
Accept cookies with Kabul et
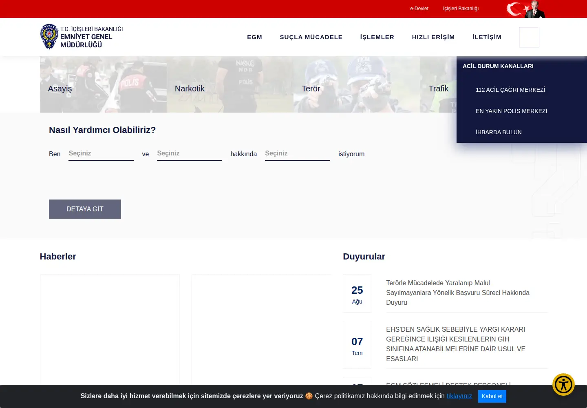coord(492,396)
